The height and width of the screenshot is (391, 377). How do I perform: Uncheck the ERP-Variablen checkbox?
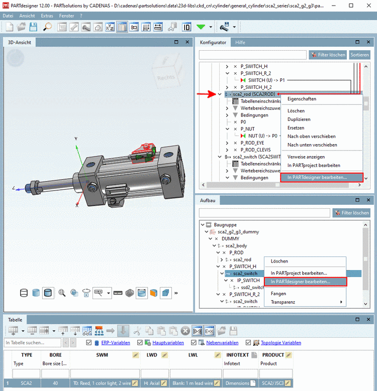click(89, 343)
